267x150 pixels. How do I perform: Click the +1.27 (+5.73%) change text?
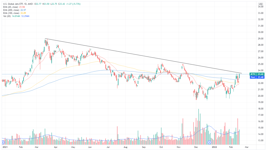tap(73, 4)
